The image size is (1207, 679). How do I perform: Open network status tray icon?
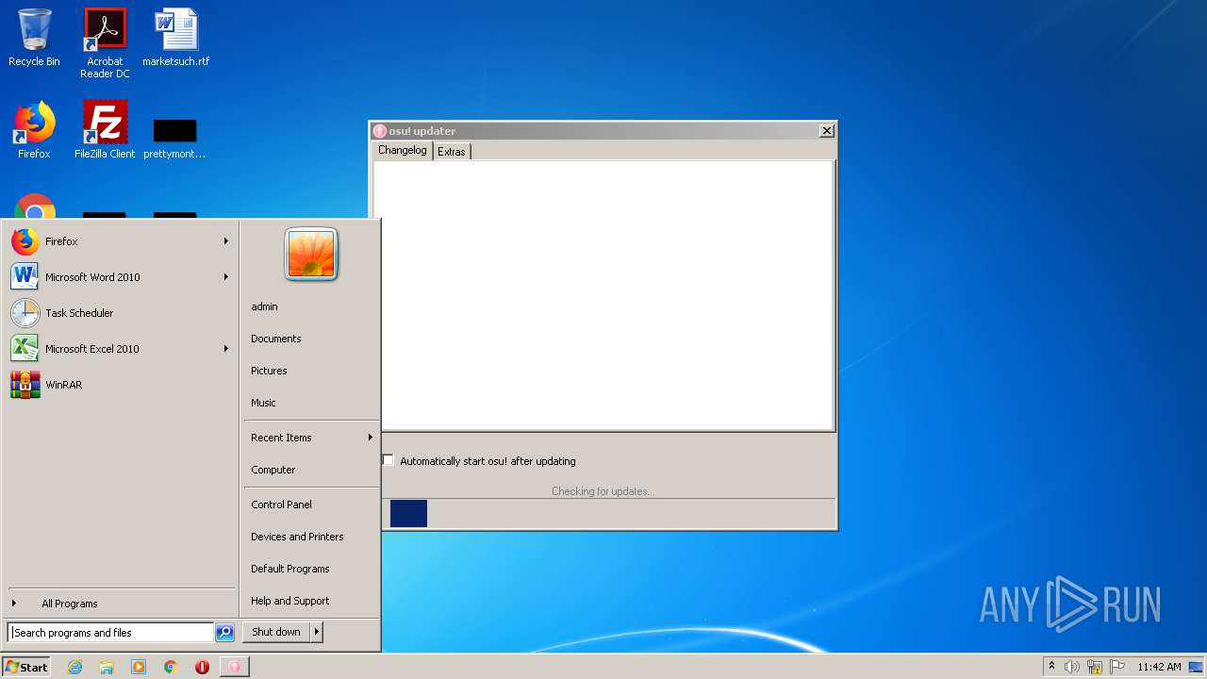[1095, 667]
